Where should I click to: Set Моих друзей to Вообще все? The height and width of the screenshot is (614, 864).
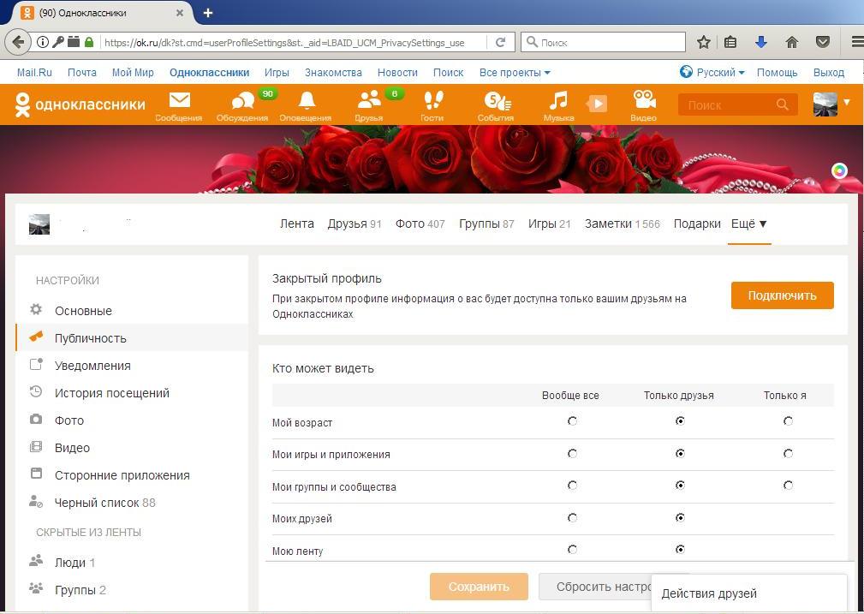coord(572,518)
